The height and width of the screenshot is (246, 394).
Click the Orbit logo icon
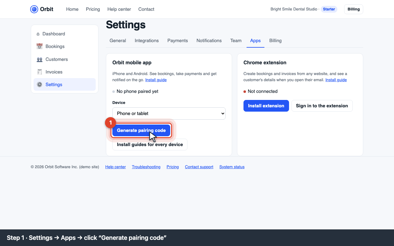34,9
